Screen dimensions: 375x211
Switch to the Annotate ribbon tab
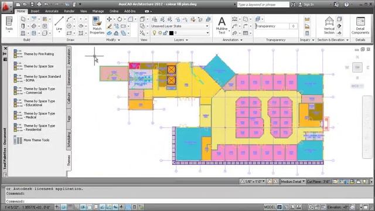coord(52,11)
